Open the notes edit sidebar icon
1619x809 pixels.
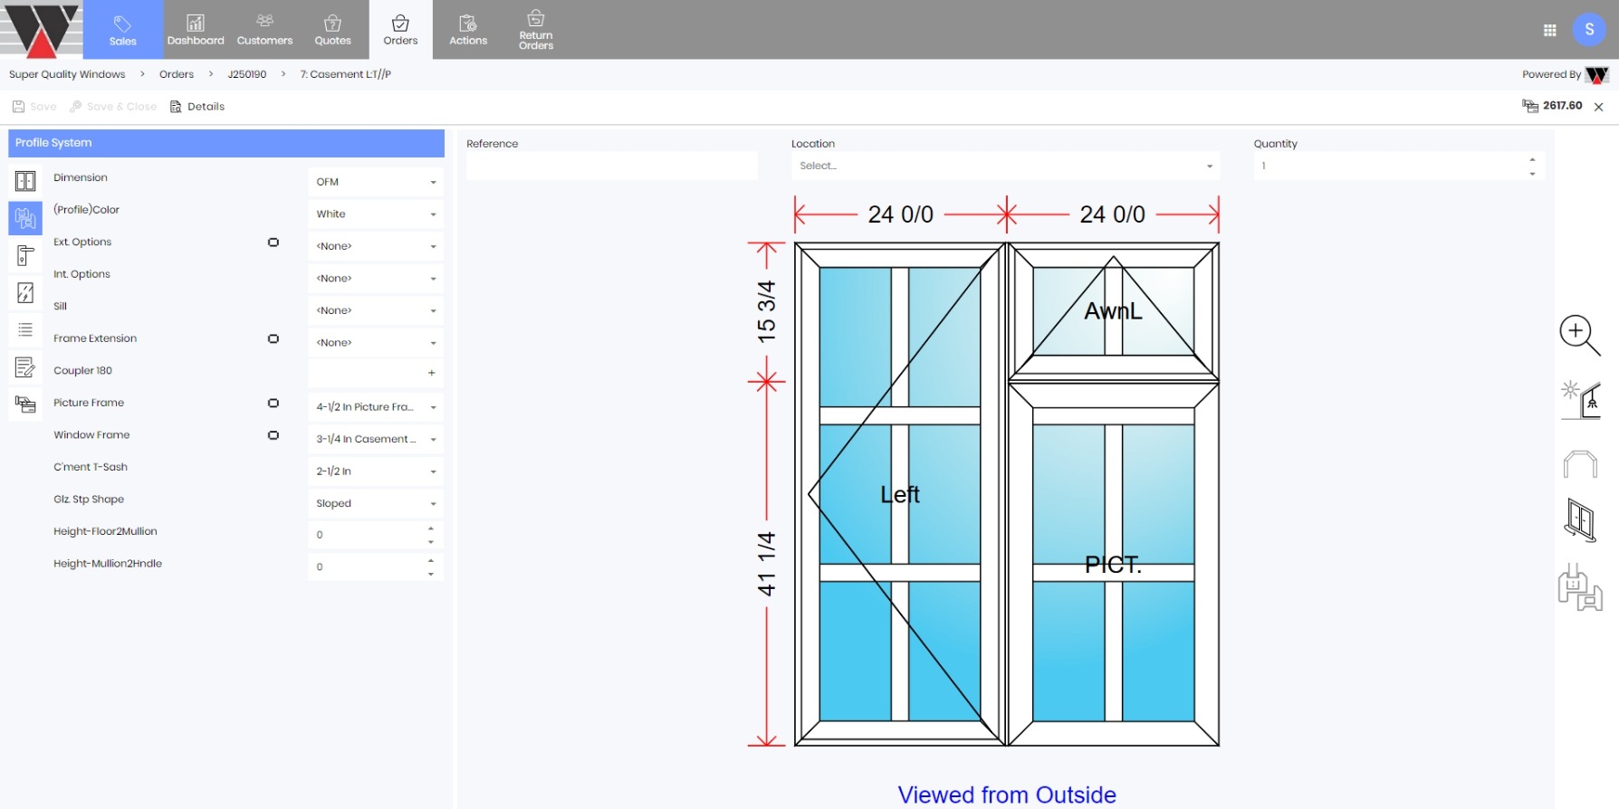(25, 367)
